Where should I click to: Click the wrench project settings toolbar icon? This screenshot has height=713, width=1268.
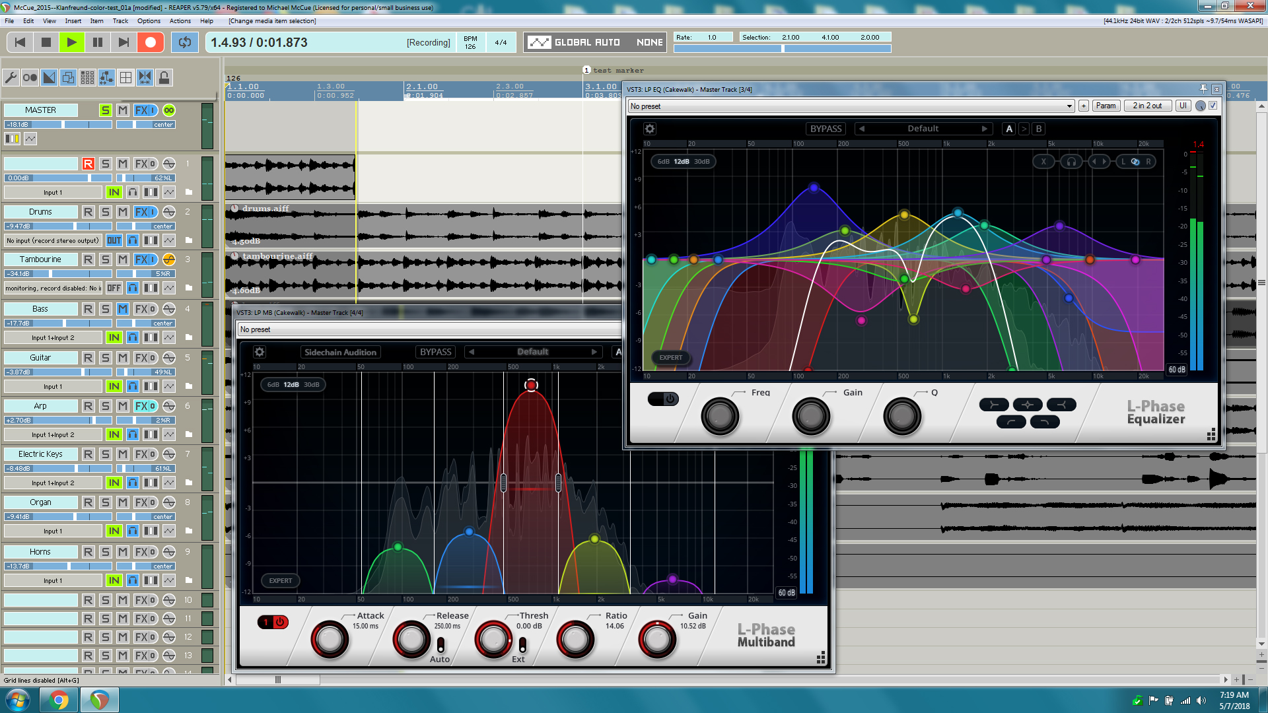click(x=11, y=78)
